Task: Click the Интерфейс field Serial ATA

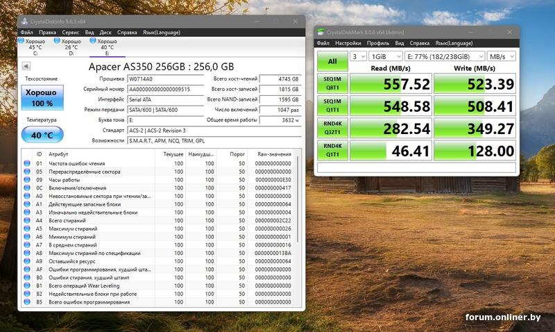Action: (166, 99)
